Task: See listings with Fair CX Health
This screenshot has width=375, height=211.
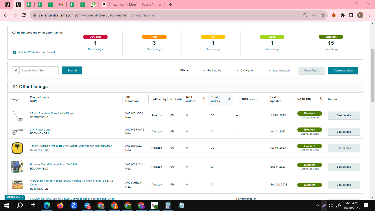Action: coord(213,49)
